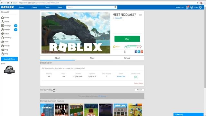Open the three-dots game options menu
This screenshot has height=116, width=206.
[x=140, y=15]
